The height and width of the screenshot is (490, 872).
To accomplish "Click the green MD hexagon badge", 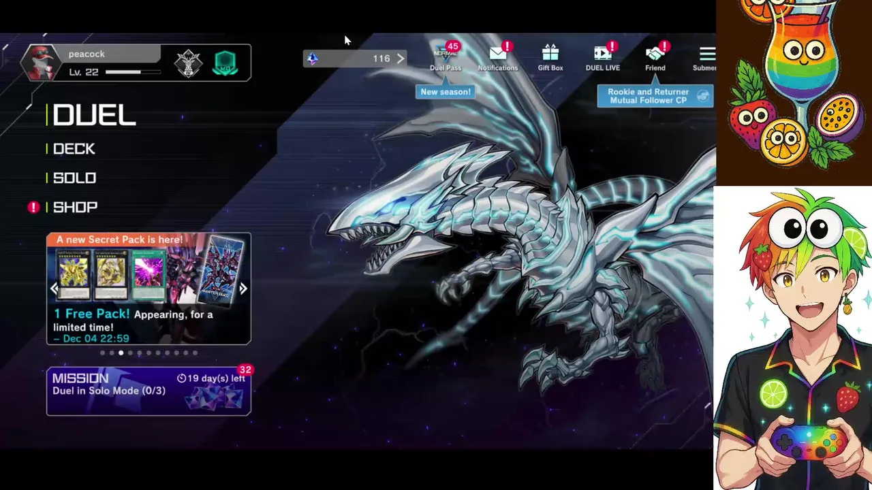I will 225,63.
